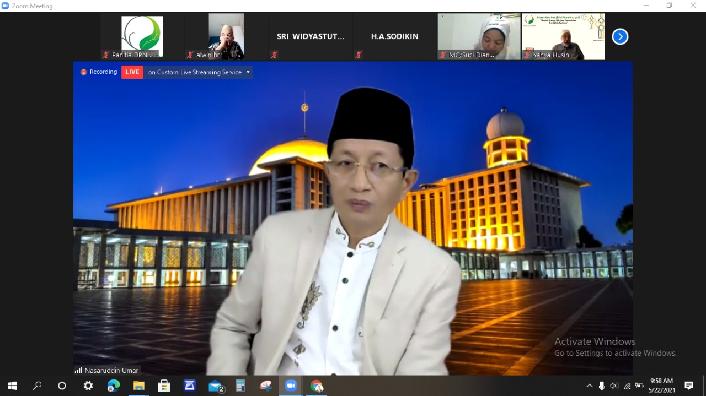
Task: Click the H.A.SODIKIN participant tile
Action: click(394, 36)
